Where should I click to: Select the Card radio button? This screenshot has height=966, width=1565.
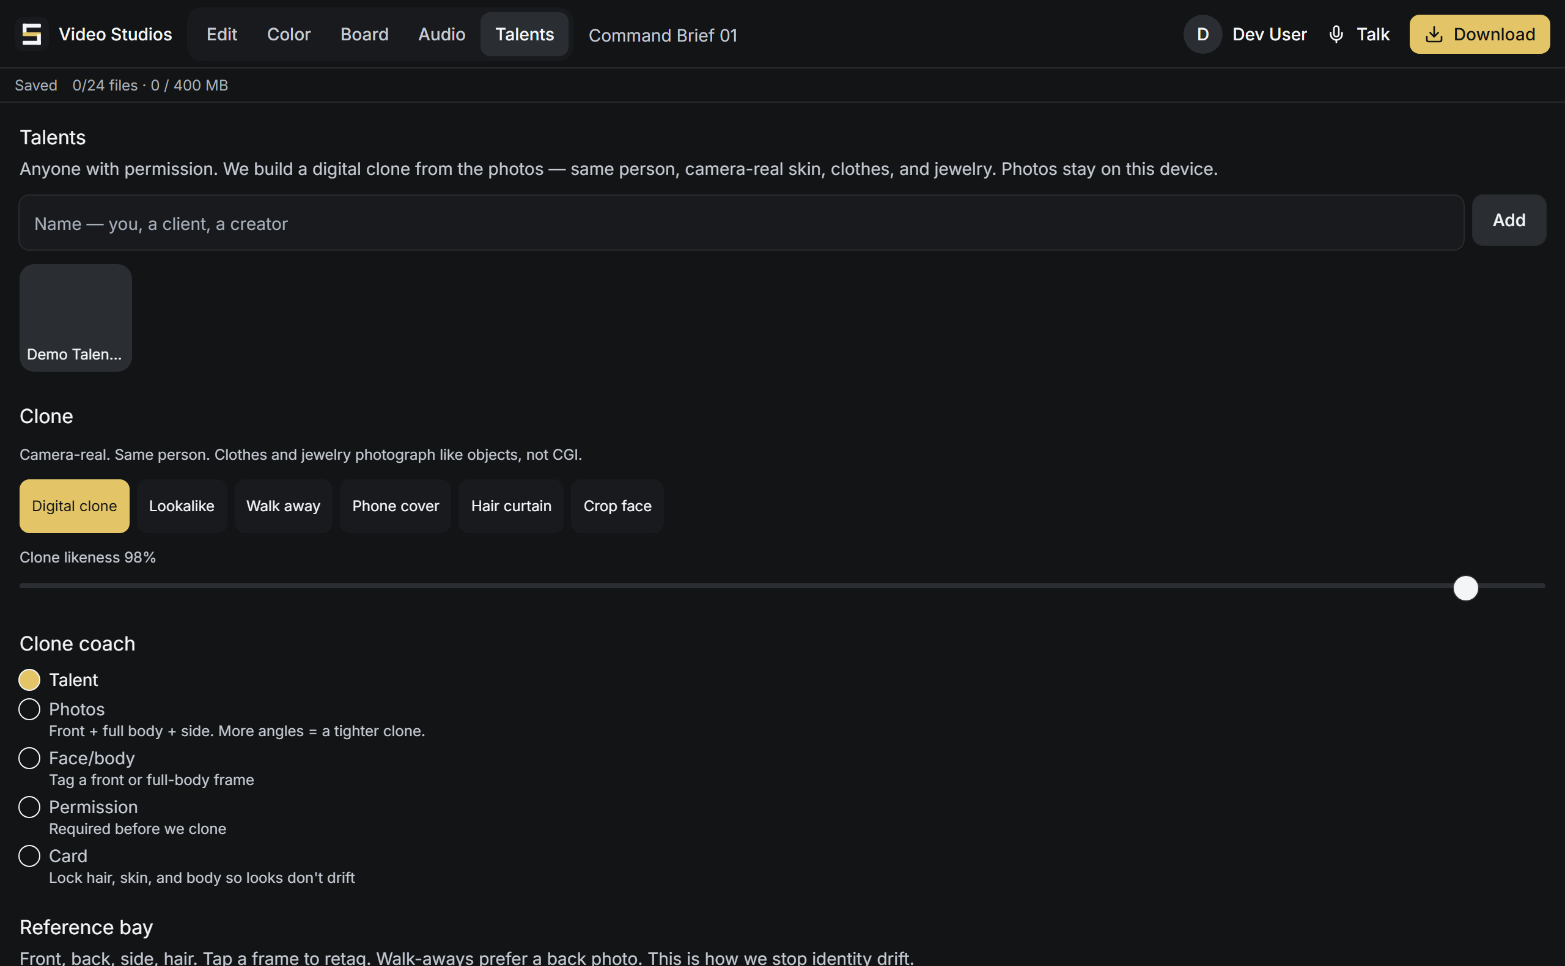29,856
